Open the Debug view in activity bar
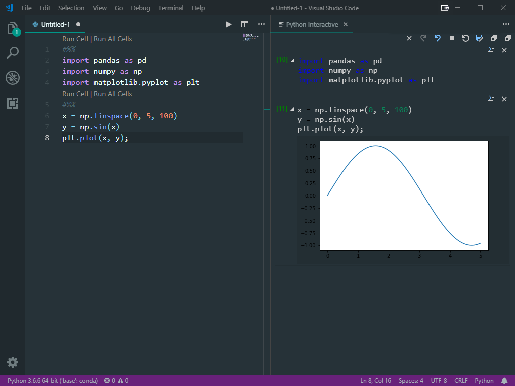The height and width of the screenshot is (386, 515). click(x=13, y=78)
